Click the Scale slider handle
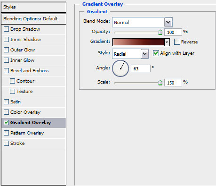This screenshot has height=186, width=216. (160, 83)
